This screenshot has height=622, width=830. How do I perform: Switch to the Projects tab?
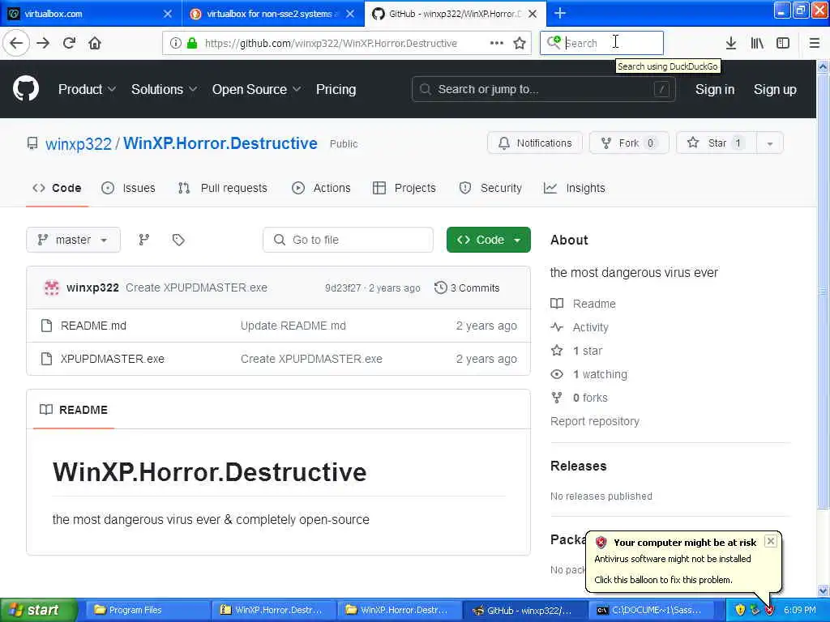[x=404, y=188]
